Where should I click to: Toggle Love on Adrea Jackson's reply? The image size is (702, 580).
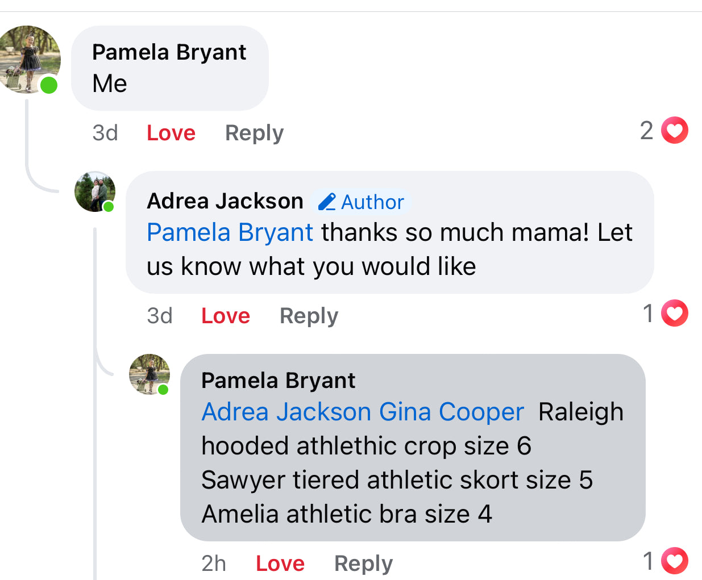pos(225,316)
